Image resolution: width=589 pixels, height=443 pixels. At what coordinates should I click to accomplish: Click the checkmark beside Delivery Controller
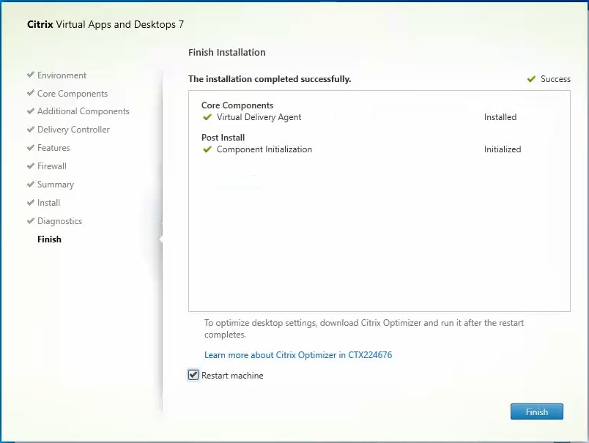29,130
